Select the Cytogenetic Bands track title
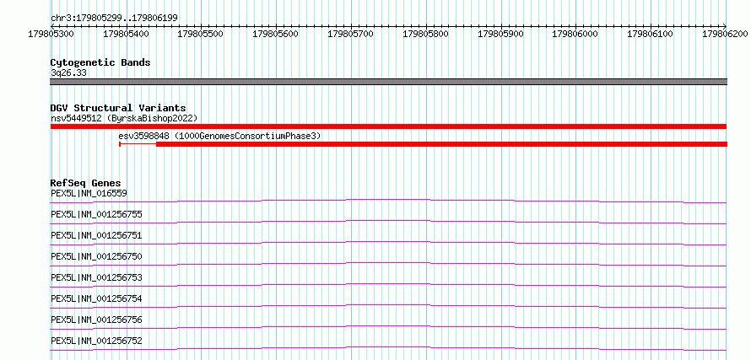The width and height of the screenshot is (751, 360). (100, 62)
